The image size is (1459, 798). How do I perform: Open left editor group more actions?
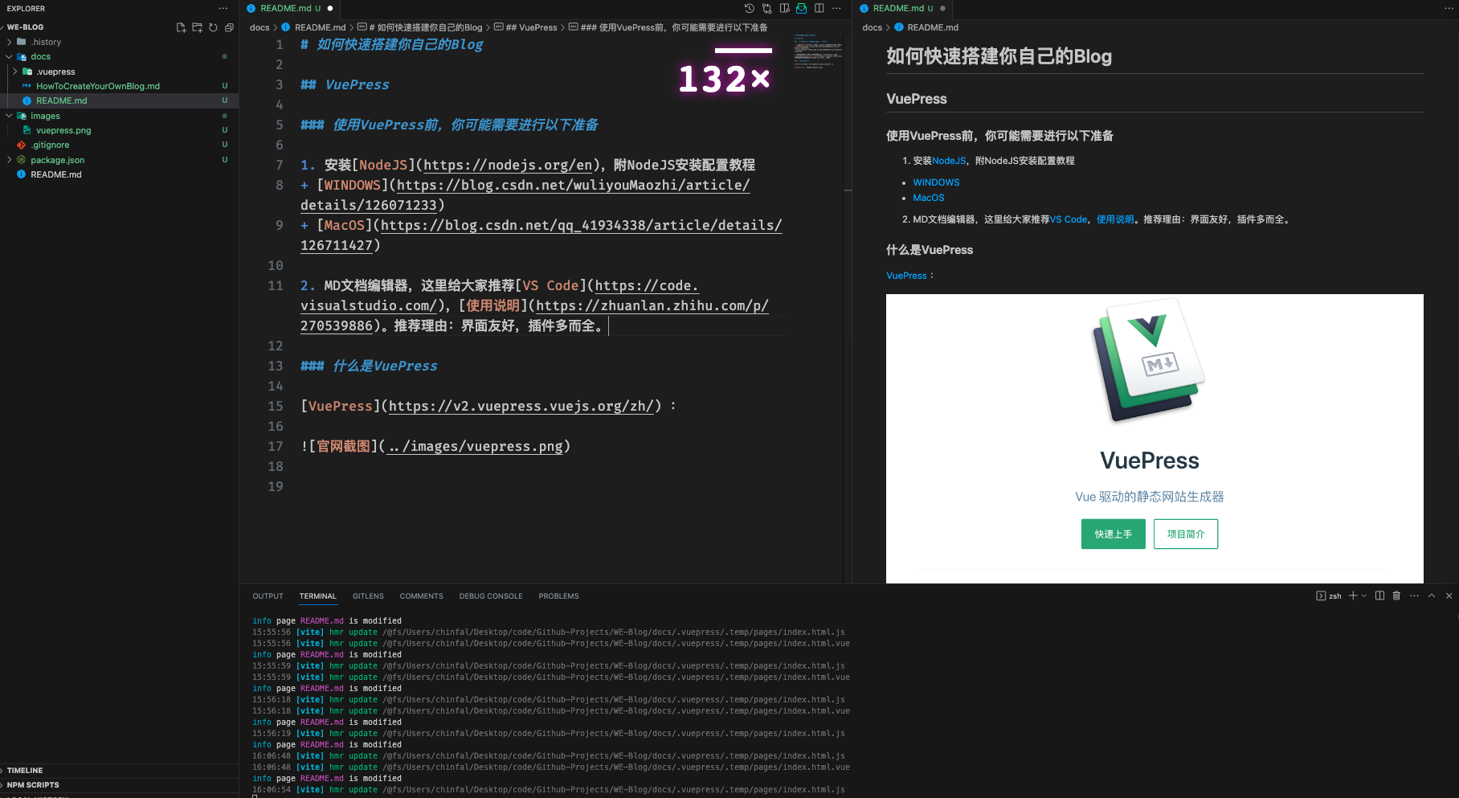pyautogui.click(x=836, y=8)
